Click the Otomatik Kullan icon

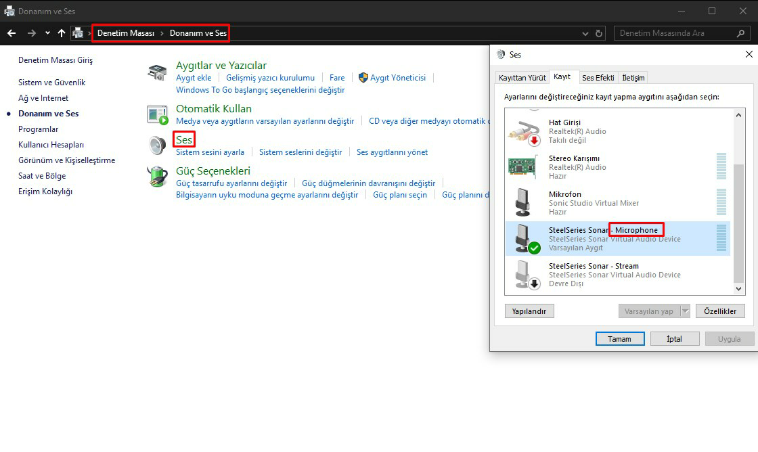pyautogui.click(x=158, y=115)
